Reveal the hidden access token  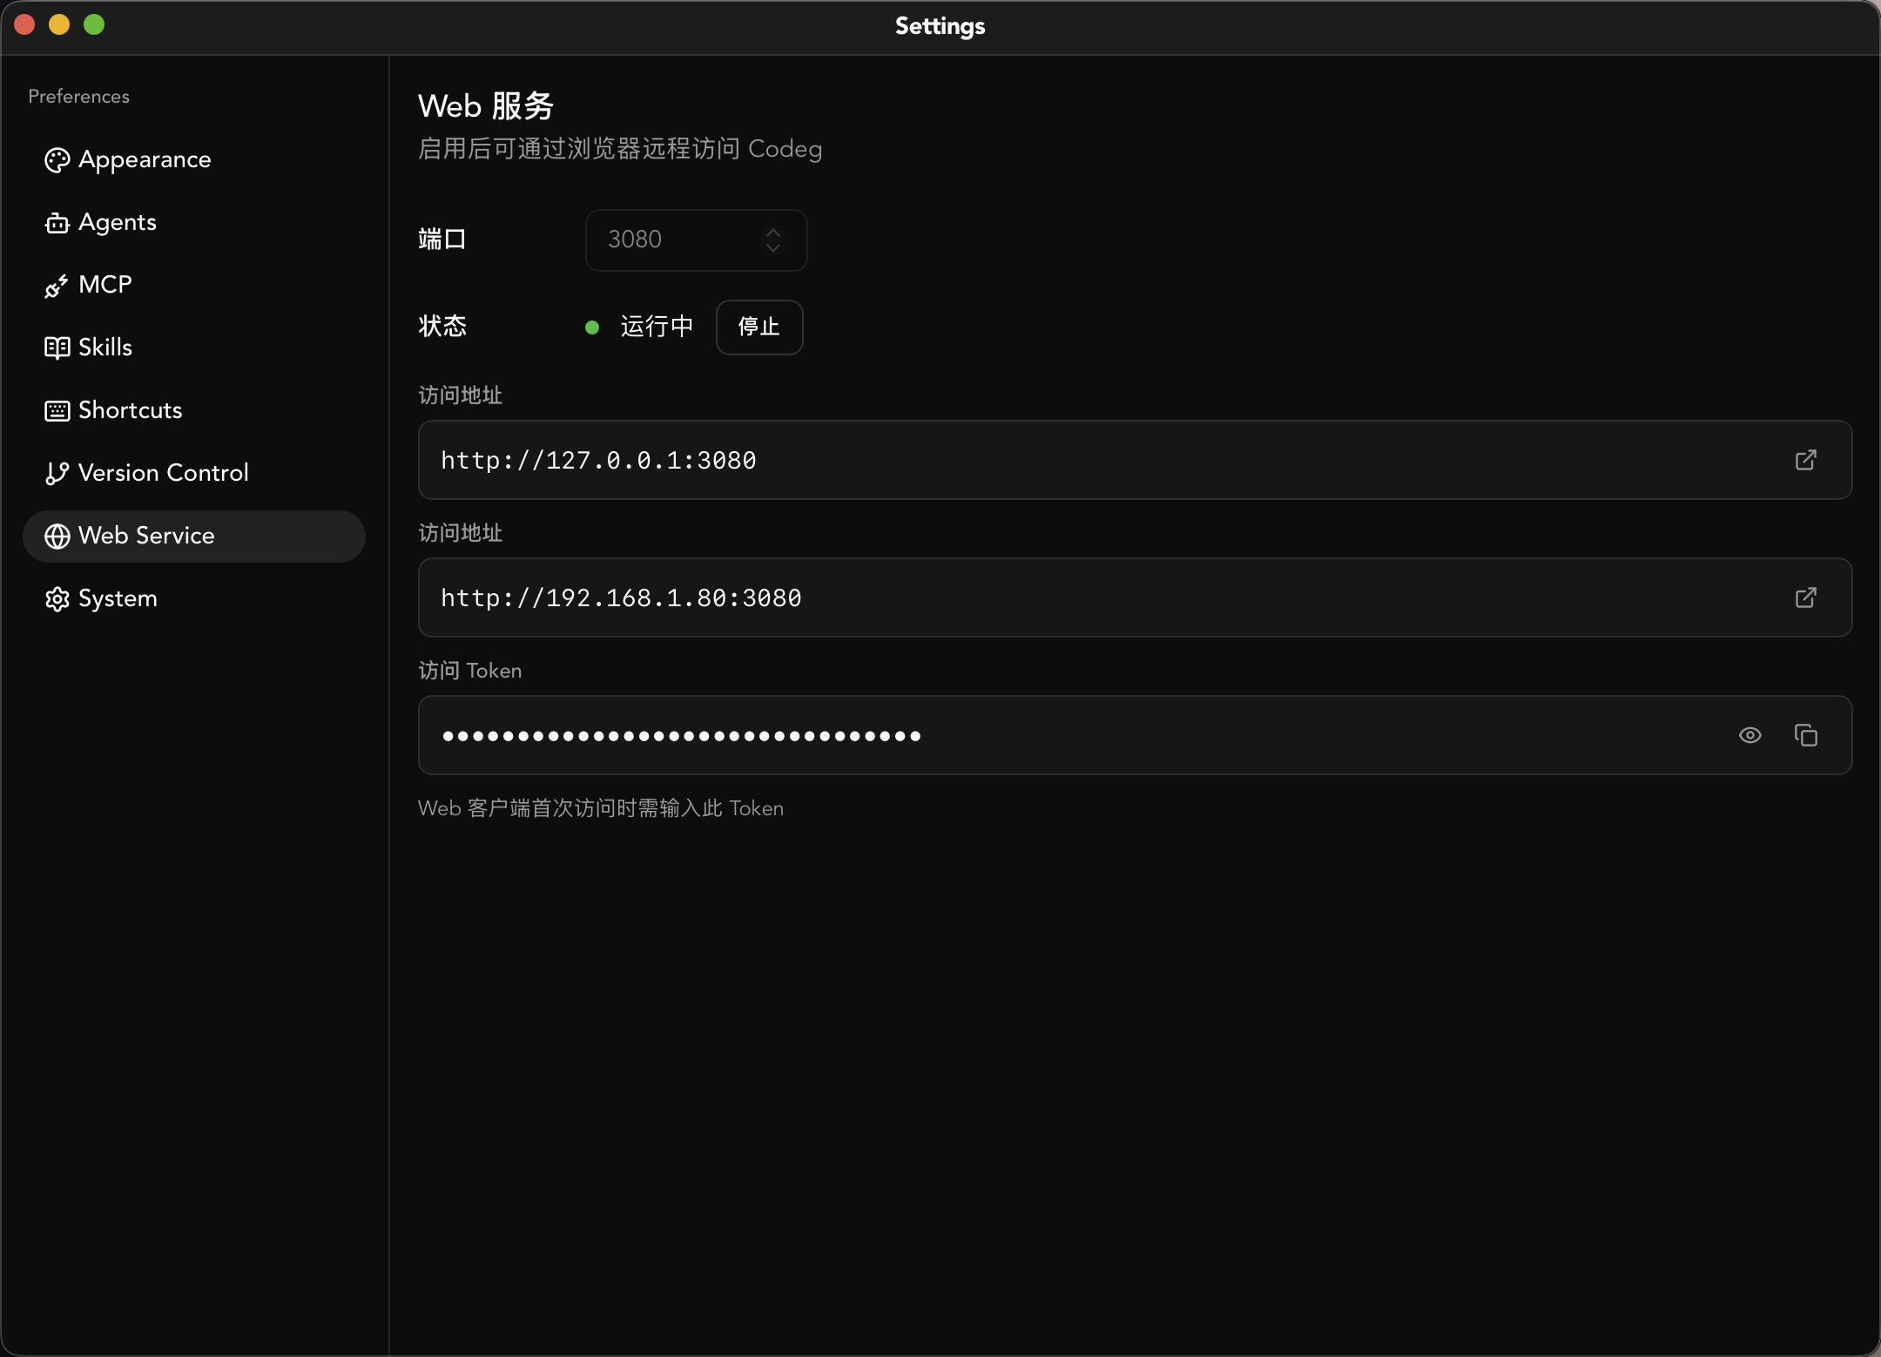point(1750,735)
